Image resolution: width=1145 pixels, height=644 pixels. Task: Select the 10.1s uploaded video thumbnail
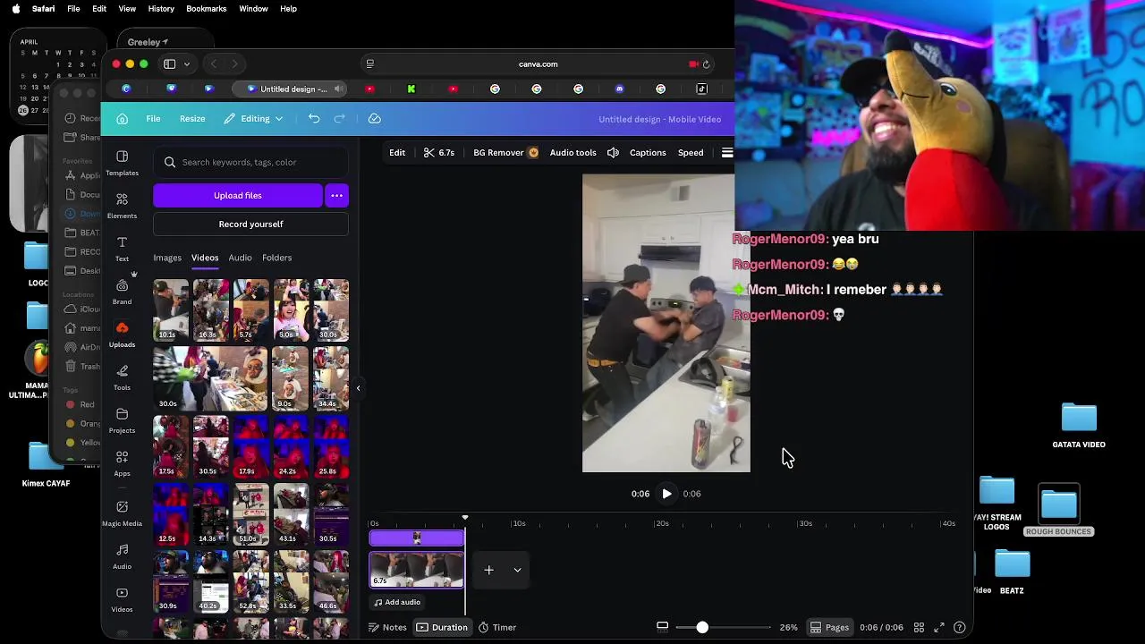click(x=171, y=310)
